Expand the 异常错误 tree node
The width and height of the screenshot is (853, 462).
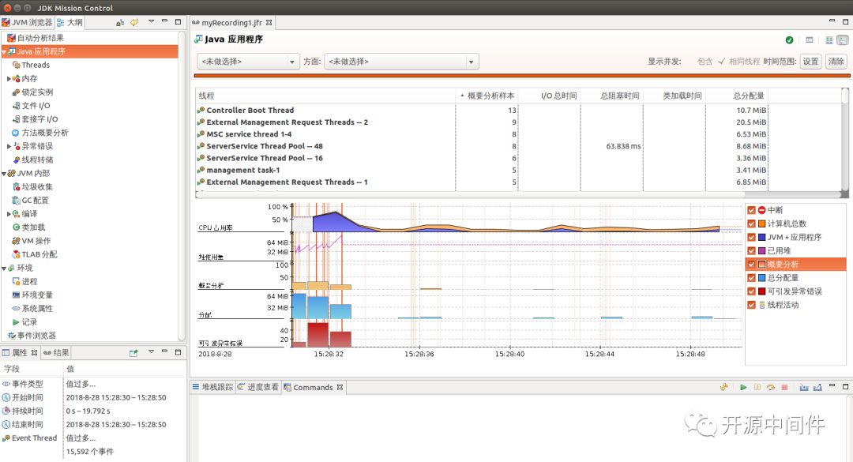9,146
